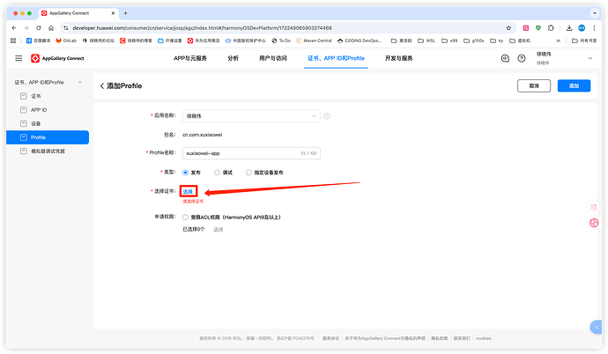The image size is (608, 354).
Task: Open the support icon left of help
Action: 505,58
